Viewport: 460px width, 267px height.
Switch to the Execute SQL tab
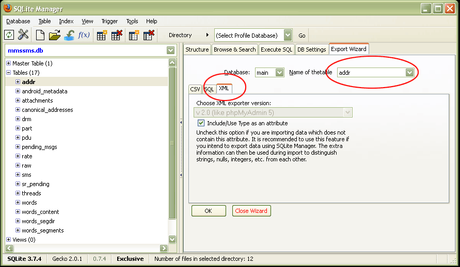tap(276, 49)
